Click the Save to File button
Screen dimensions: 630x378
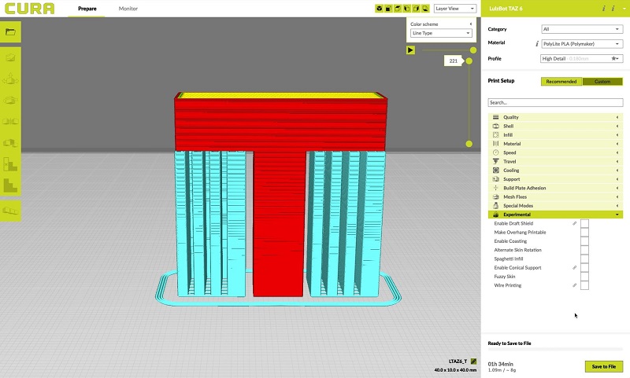pyautogui.click(x=604, y=366)
